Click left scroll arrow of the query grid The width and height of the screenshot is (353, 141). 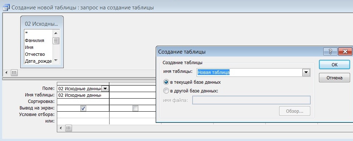point(60,128)
